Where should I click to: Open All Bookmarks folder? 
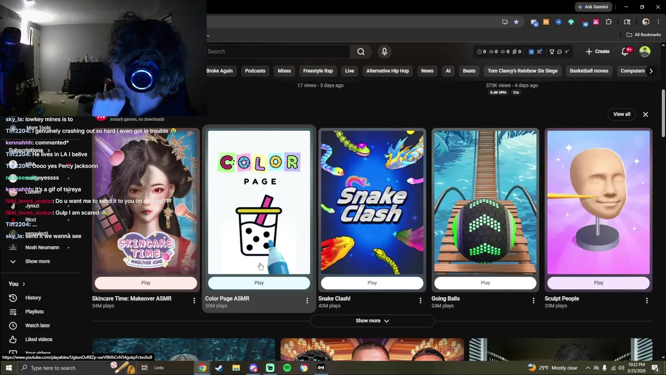[644, 35]
